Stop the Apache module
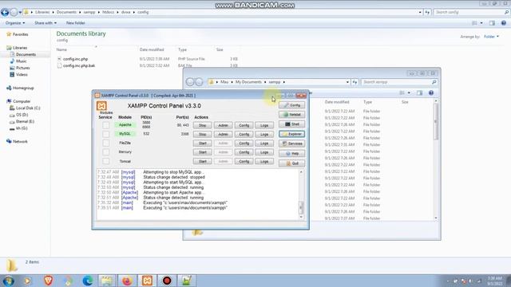This screenshot has height=287, width=511. pyautogui.click(x=202, y=125)
